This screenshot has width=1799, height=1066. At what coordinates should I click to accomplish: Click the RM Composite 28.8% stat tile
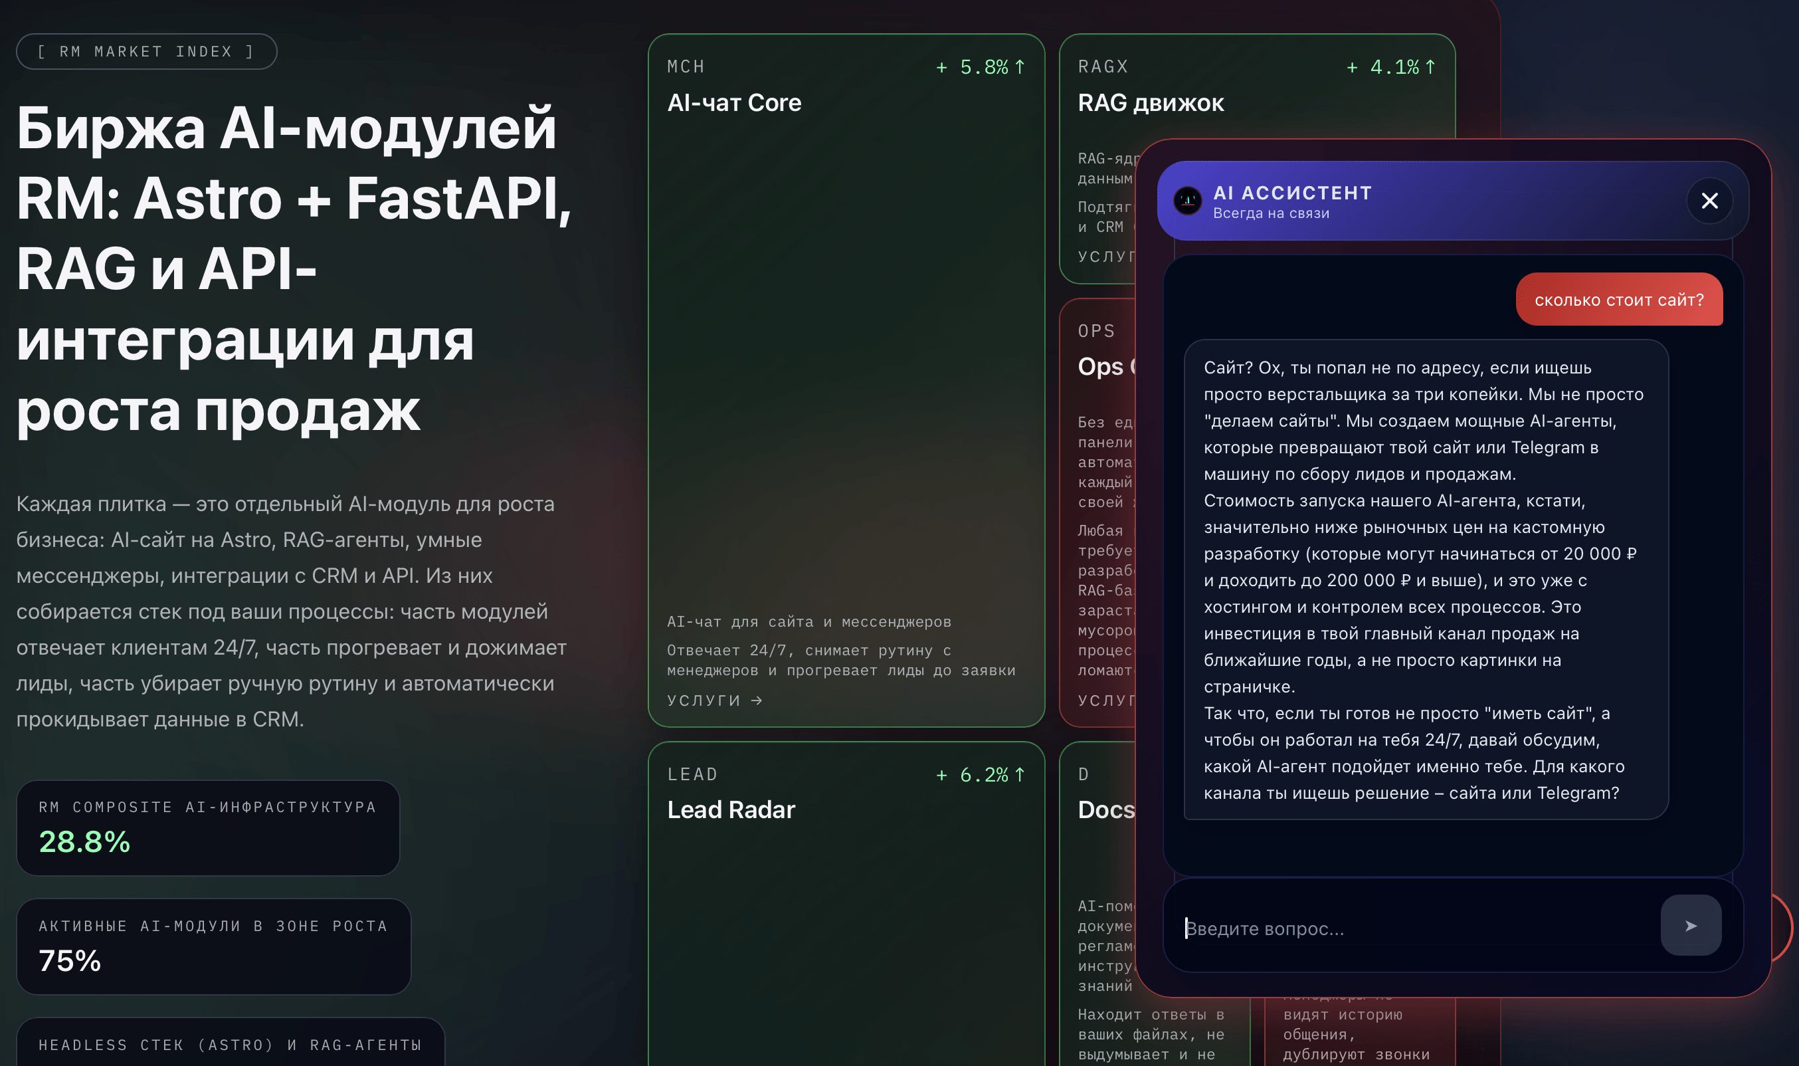[207, 827]
